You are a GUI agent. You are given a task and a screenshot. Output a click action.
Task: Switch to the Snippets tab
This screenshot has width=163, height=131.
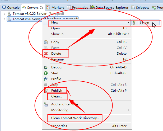coord(140,7)
